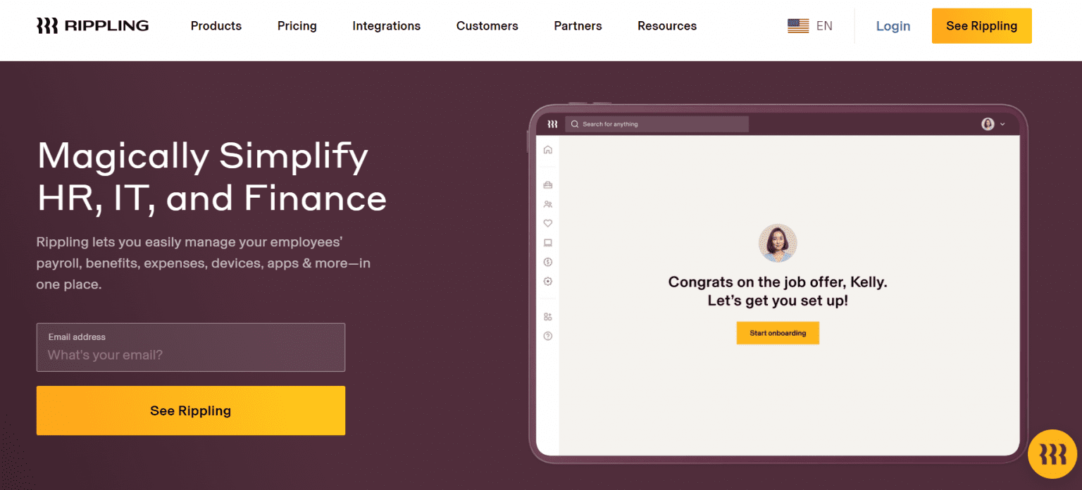
Task: Click Kelly's profile photo in the mockup
Action: (x=778, y=244)
